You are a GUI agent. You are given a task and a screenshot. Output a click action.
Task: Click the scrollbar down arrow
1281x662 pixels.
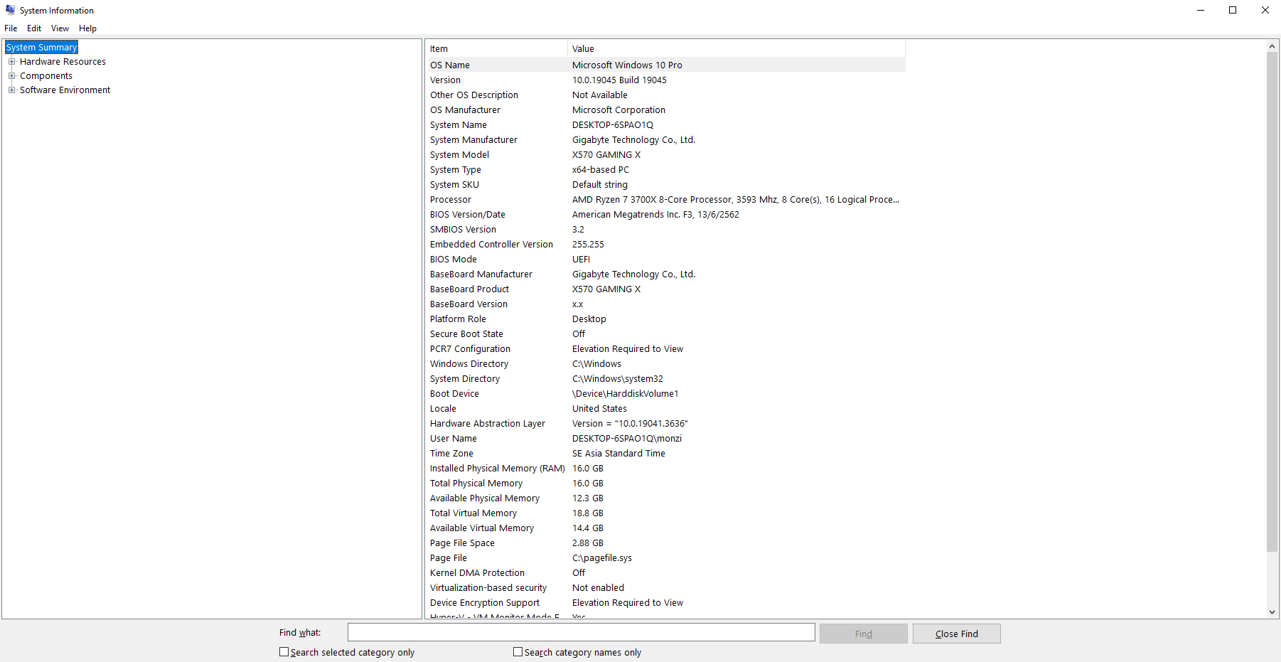pyautogui.click(x=1272, y=612)
